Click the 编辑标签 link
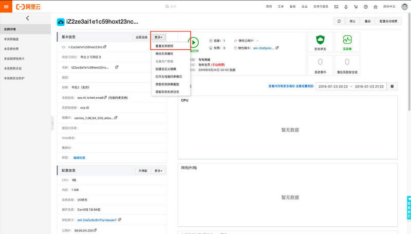This screenshot has width=411, height=234. (x=79, y=158)
